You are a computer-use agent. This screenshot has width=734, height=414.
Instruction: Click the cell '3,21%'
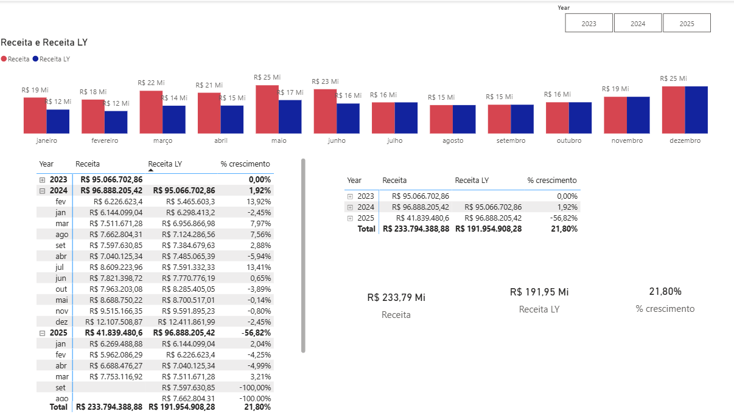pyautogui.click(x=261, y=376)
